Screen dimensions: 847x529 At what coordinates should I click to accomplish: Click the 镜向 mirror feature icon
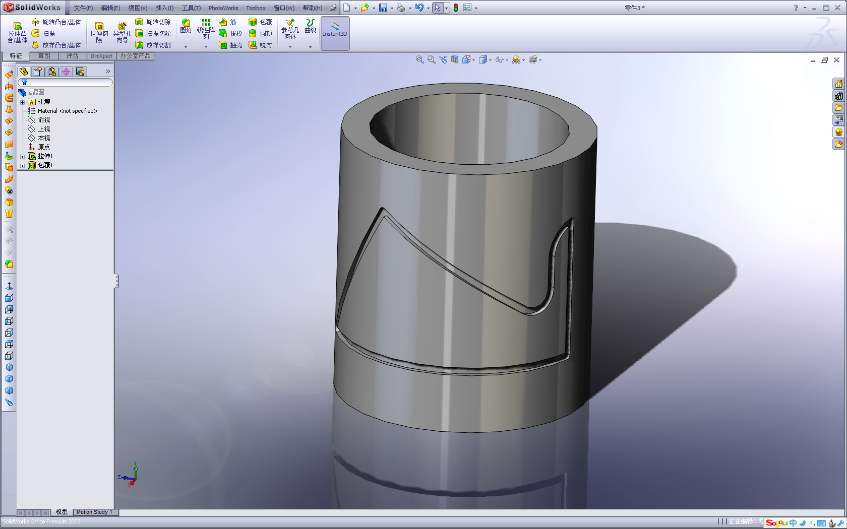260,45
